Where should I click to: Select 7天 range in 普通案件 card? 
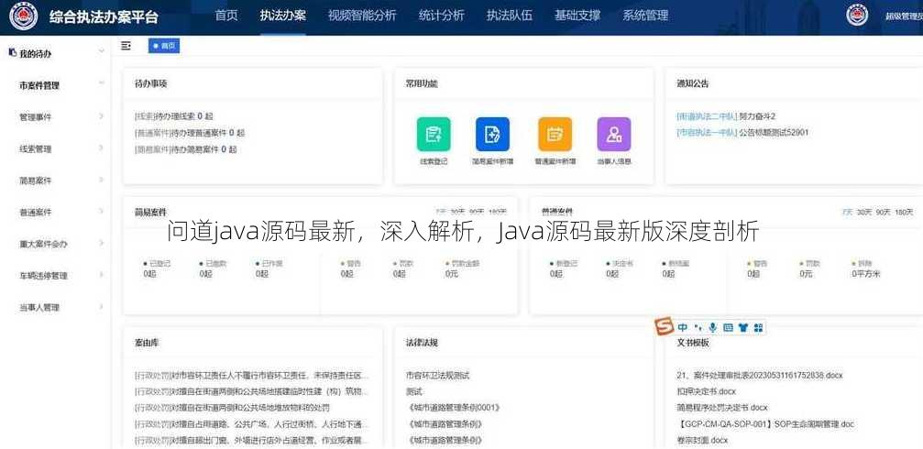[x=847, y=212]
